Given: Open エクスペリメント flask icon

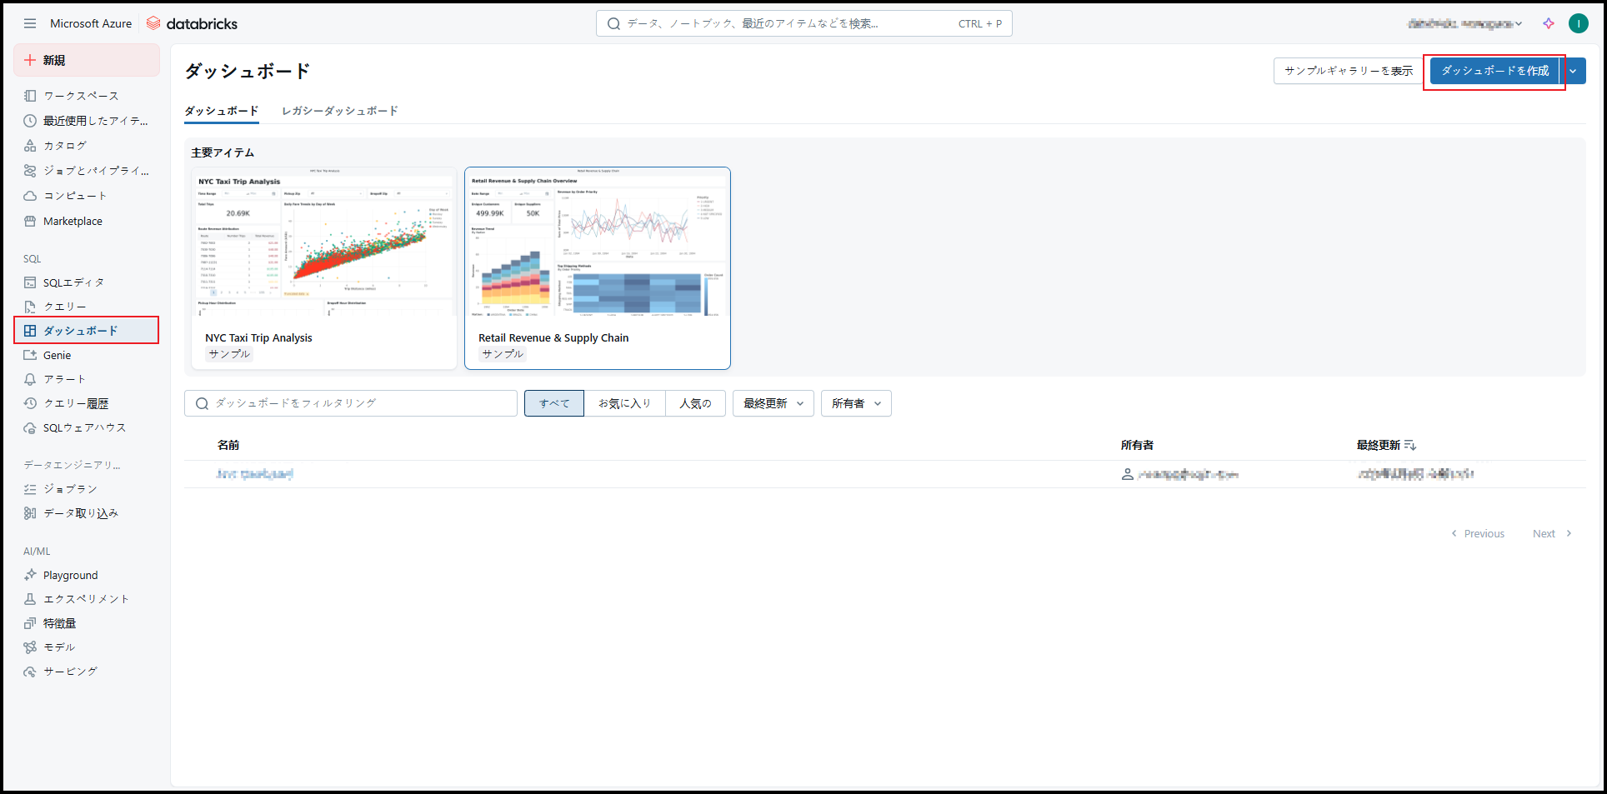Looking at the screenshot, I should pos(30,599).
